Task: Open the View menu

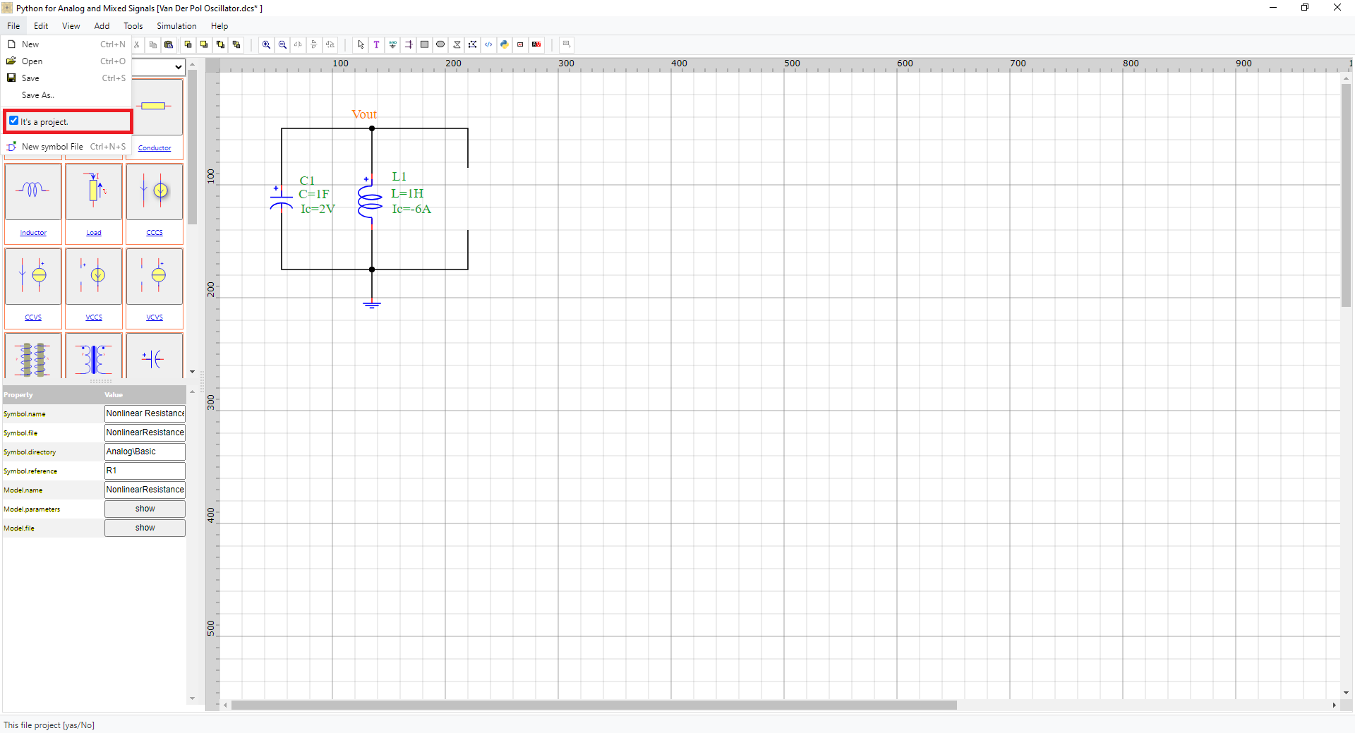Action: (x=71, y=26)
